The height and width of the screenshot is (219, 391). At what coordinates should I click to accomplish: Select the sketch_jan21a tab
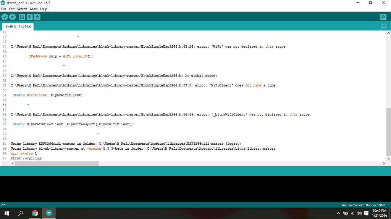coord(18,26)
